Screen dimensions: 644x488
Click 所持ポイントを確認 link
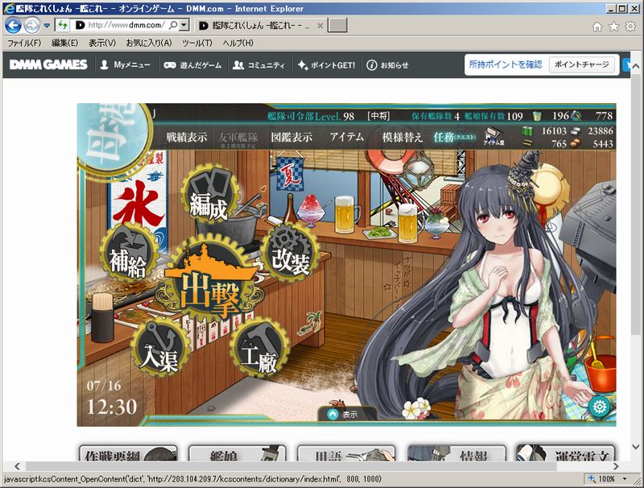[506, 64]
